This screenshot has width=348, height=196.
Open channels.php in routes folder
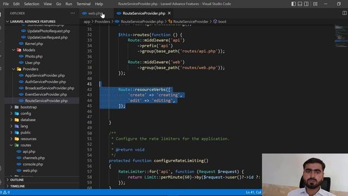click(x=34, y=158)
